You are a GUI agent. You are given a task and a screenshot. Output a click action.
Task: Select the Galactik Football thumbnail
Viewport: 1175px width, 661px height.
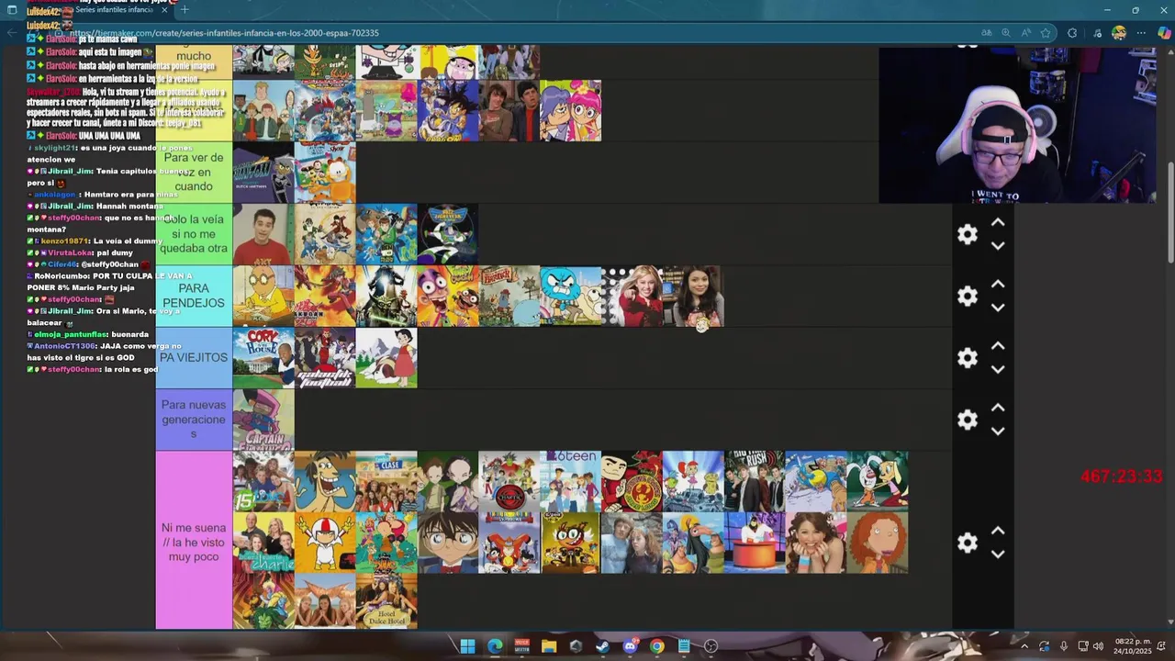[x=325, y=358]
